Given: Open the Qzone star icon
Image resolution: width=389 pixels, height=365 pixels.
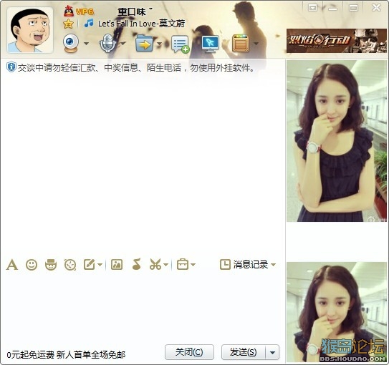Looking at the screenshot, I should 68,24.
